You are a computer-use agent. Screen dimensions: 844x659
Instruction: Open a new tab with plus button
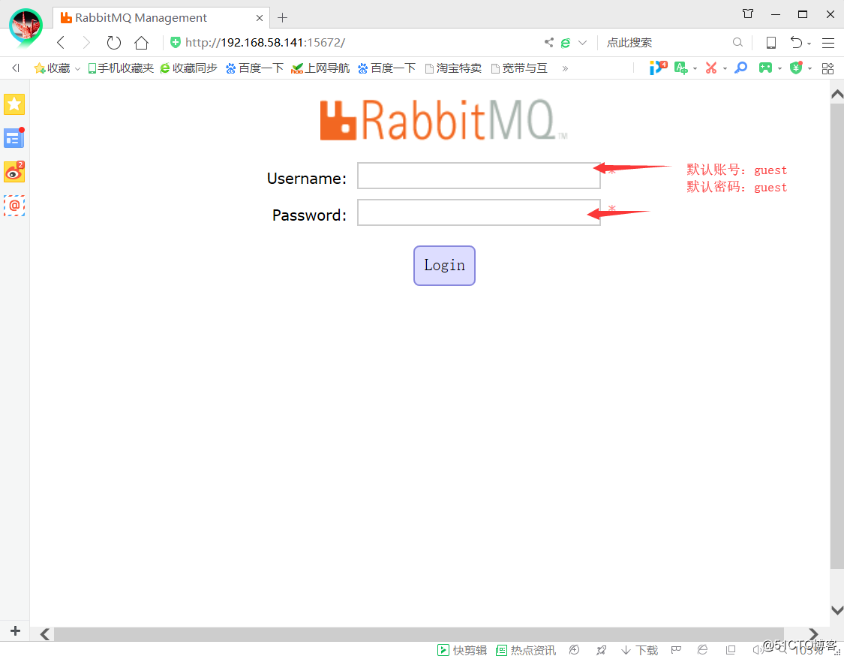click(283, 18)
